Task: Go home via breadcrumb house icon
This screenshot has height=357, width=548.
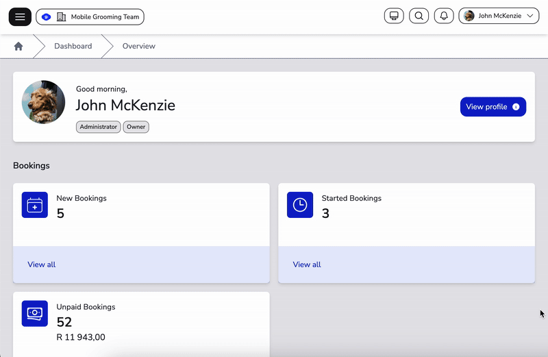Action: (18, 47)
